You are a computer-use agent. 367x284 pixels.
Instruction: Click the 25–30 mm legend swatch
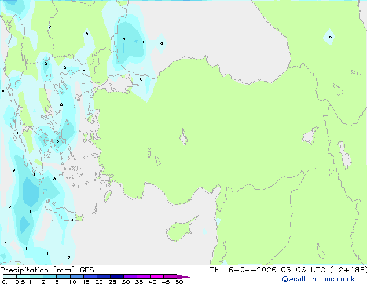[x=117, y=276]
